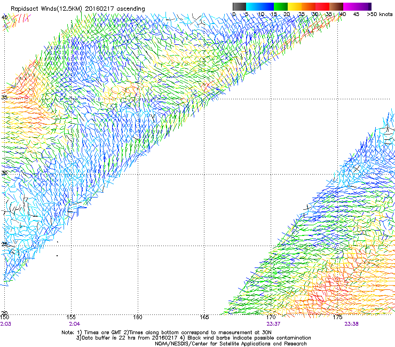Image resolution: width=395 pixels, height=347 pixels.
Task: Click the '15' legend scale label
Action: tap(274, 14)
